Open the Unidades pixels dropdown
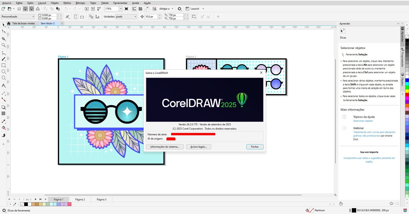The width and height of the screenshot is (409, 214). pyautogui.click(x=135, y=17)
